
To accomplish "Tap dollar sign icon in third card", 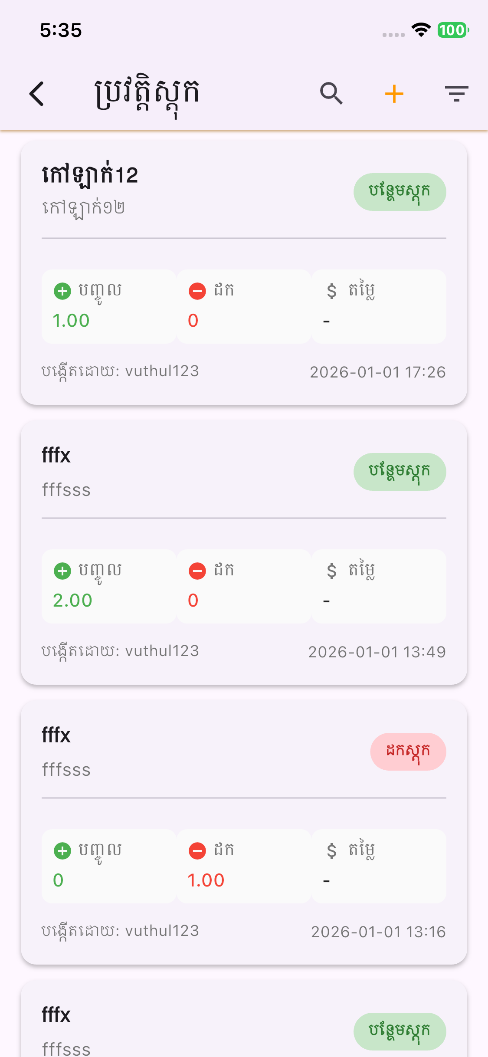I will (x=331, y=850).
